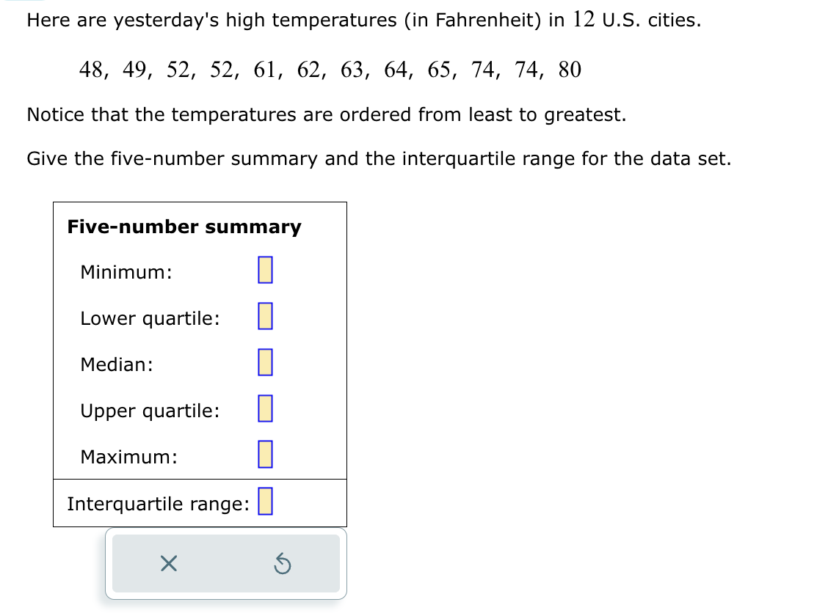Screen dimensions: 828x613
Task: Select the box beside Lower quartile label
Action: (264, 316)
